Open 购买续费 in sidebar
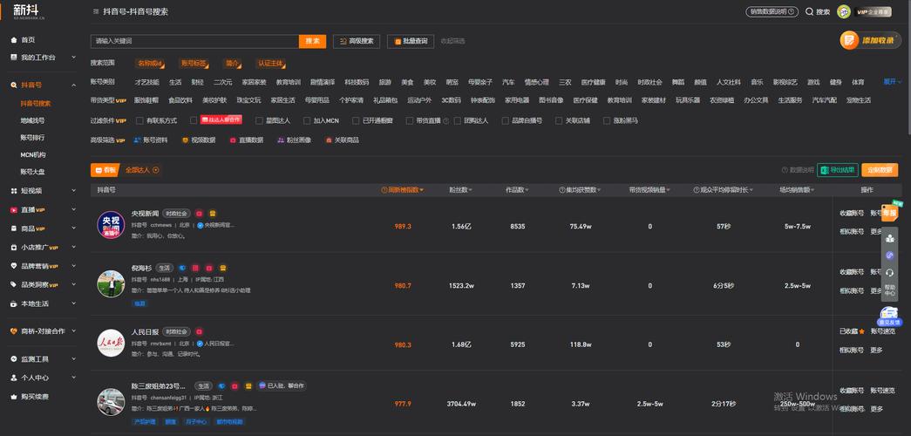This screenshot has width=911, height=436. (35, 397)
